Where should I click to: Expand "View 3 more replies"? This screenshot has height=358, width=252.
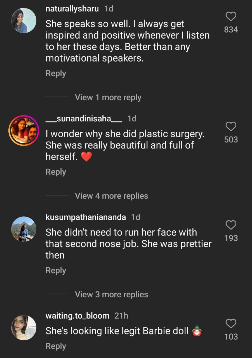pos(111,294)
